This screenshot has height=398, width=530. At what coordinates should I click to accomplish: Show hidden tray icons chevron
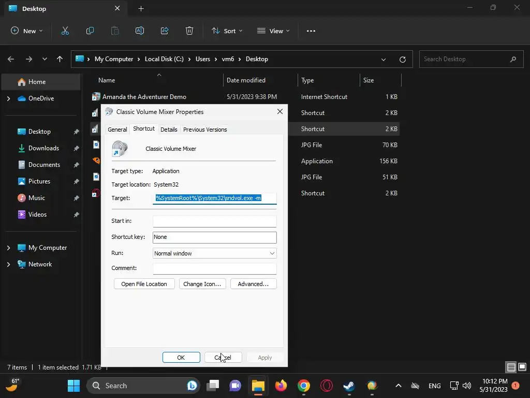(398, 386)
